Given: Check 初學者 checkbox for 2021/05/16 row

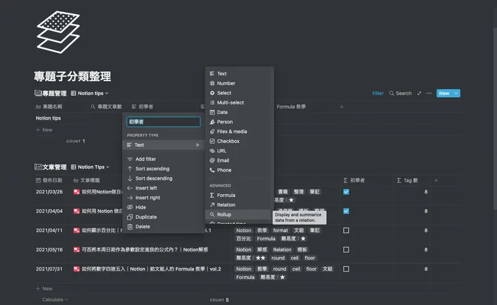Looking at the screenshot, I should pos(346,249).
